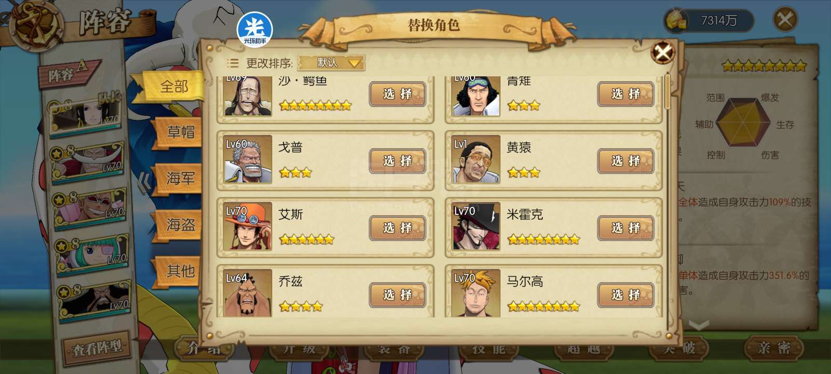
Task: Open the 光环助手 floating assistant icon
Action: [x=254, y=29]
